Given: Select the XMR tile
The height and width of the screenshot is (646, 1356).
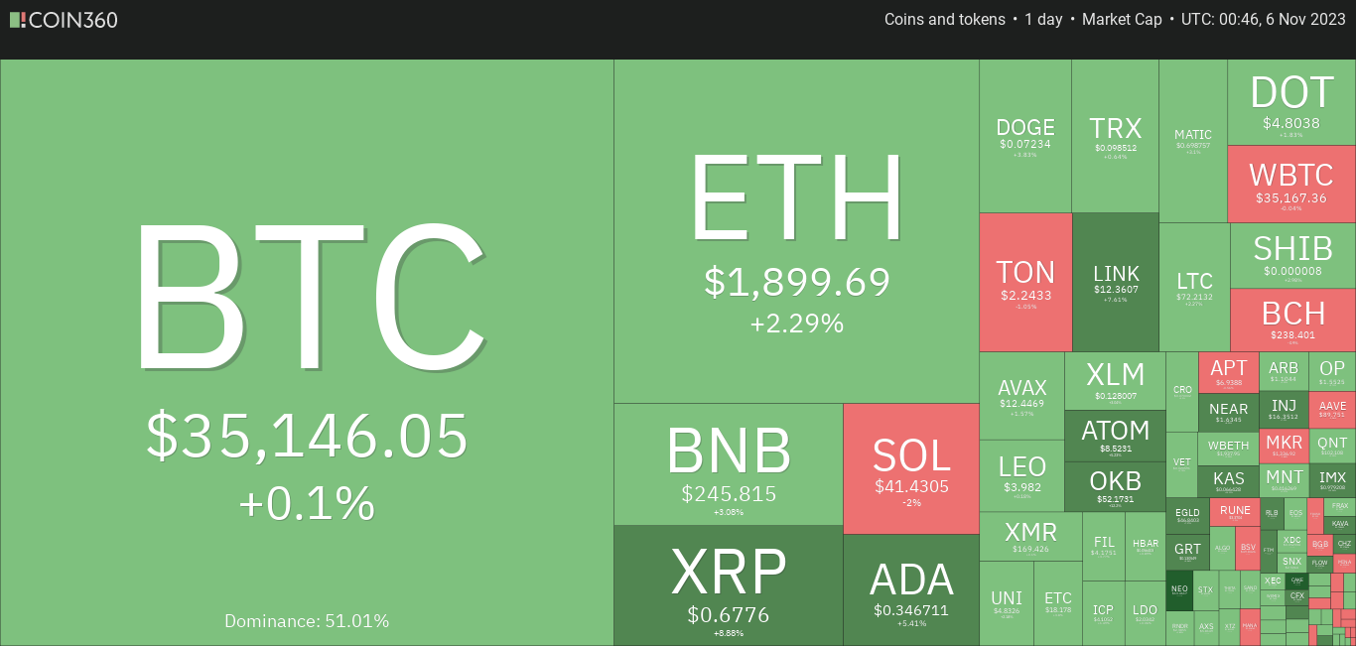Looking at the screenshot, I should [x=1030, y=537].
